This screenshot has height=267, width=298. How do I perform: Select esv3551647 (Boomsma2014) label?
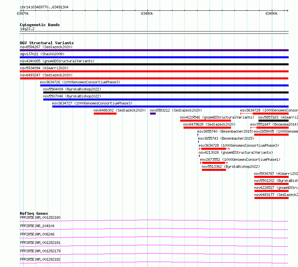tap(274, 124)
